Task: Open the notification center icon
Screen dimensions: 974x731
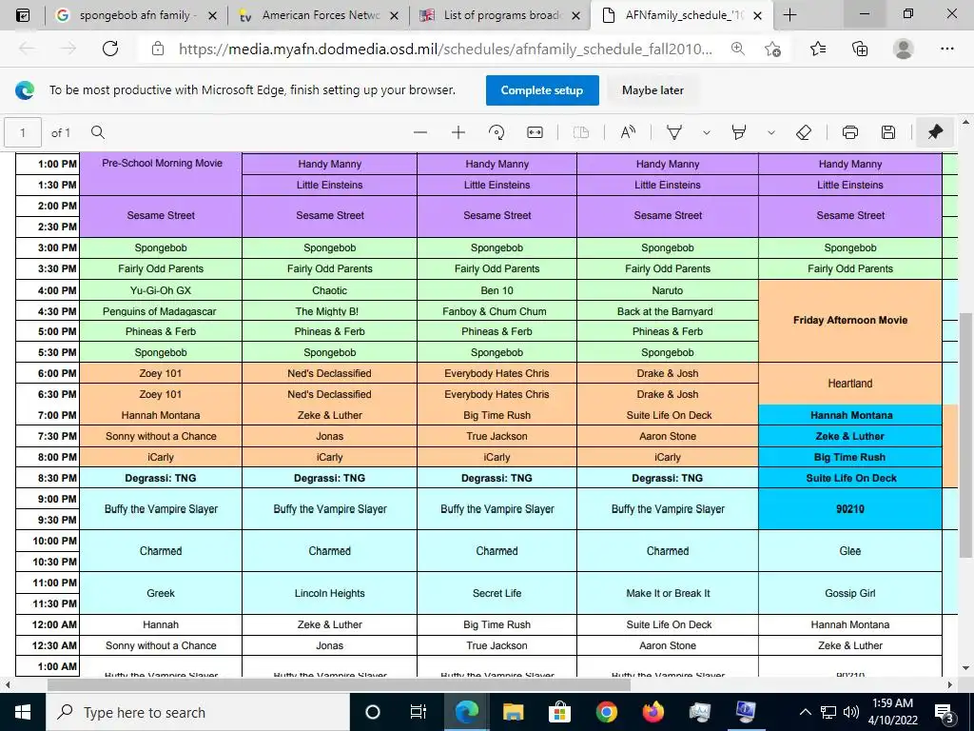Action: coord(945,712)
